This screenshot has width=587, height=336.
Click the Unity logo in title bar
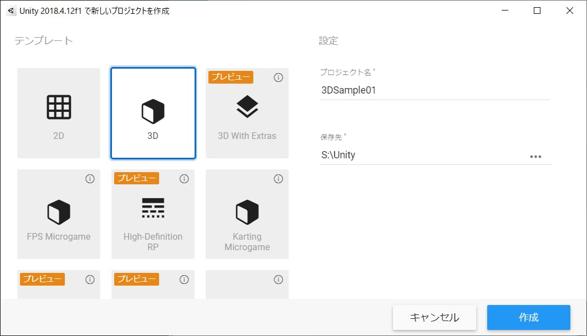11,11
